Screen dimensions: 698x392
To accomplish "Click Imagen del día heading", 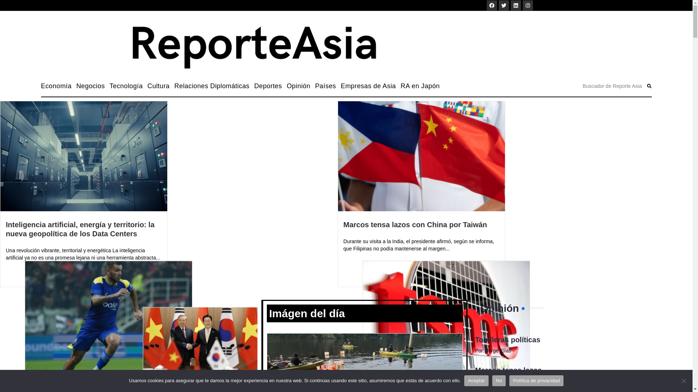I will pyautogui.click(x=307, y=314).
